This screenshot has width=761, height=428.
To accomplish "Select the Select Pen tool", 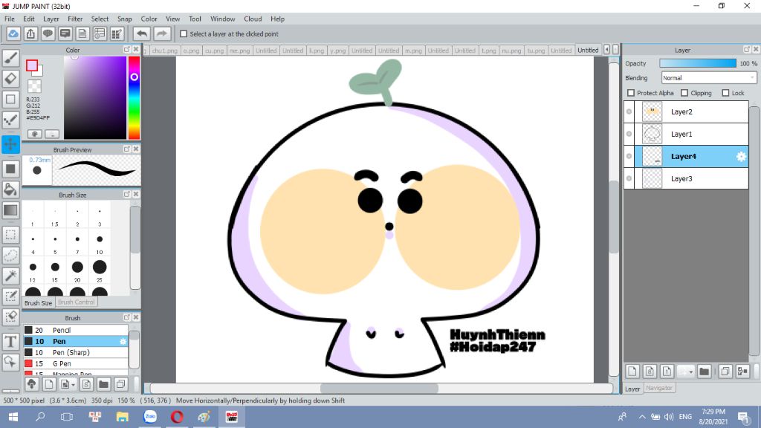I will tap(10, 296).
